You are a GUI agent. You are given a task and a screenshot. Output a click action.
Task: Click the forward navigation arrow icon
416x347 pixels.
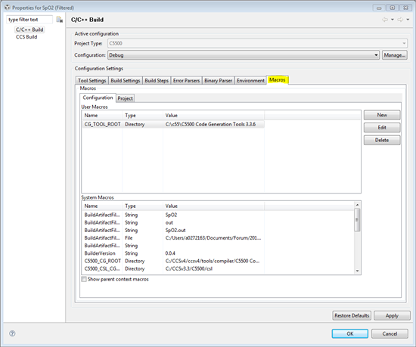tap(400, 20)
